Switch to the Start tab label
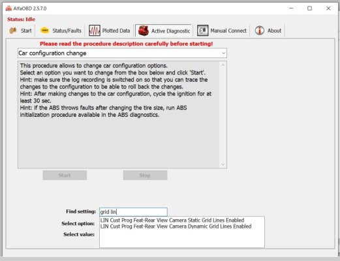Image resolution: width=340 pixels, height=261 pixels. (x=26, y=31)
